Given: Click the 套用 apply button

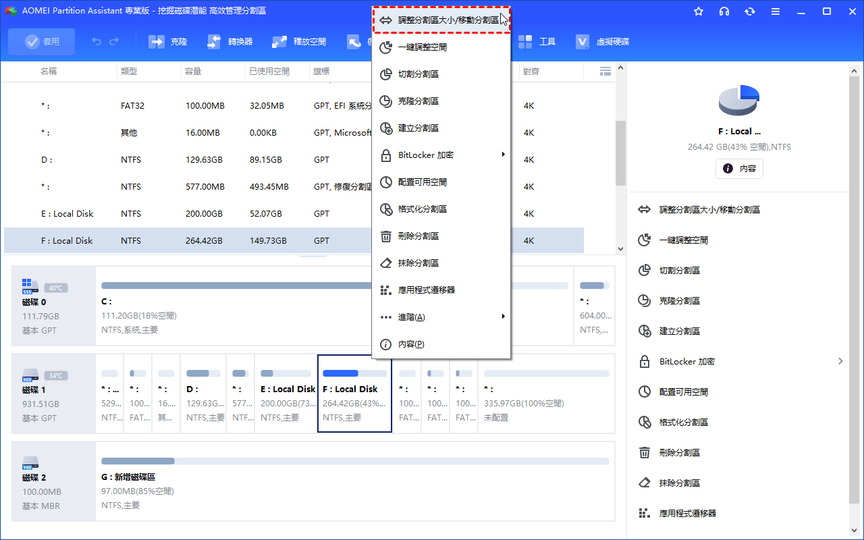Looking at the screenshot, I should pos(42,42).
